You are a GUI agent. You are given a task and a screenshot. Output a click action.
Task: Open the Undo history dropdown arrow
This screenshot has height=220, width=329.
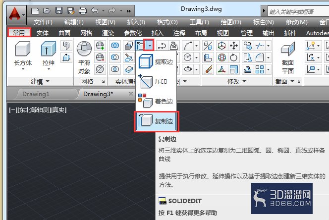[x=103, y=10]
